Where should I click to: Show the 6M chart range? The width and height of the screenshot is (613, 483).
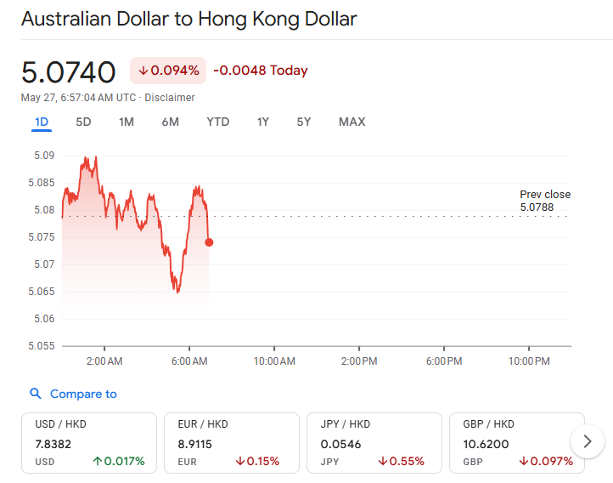coord(171,122)
